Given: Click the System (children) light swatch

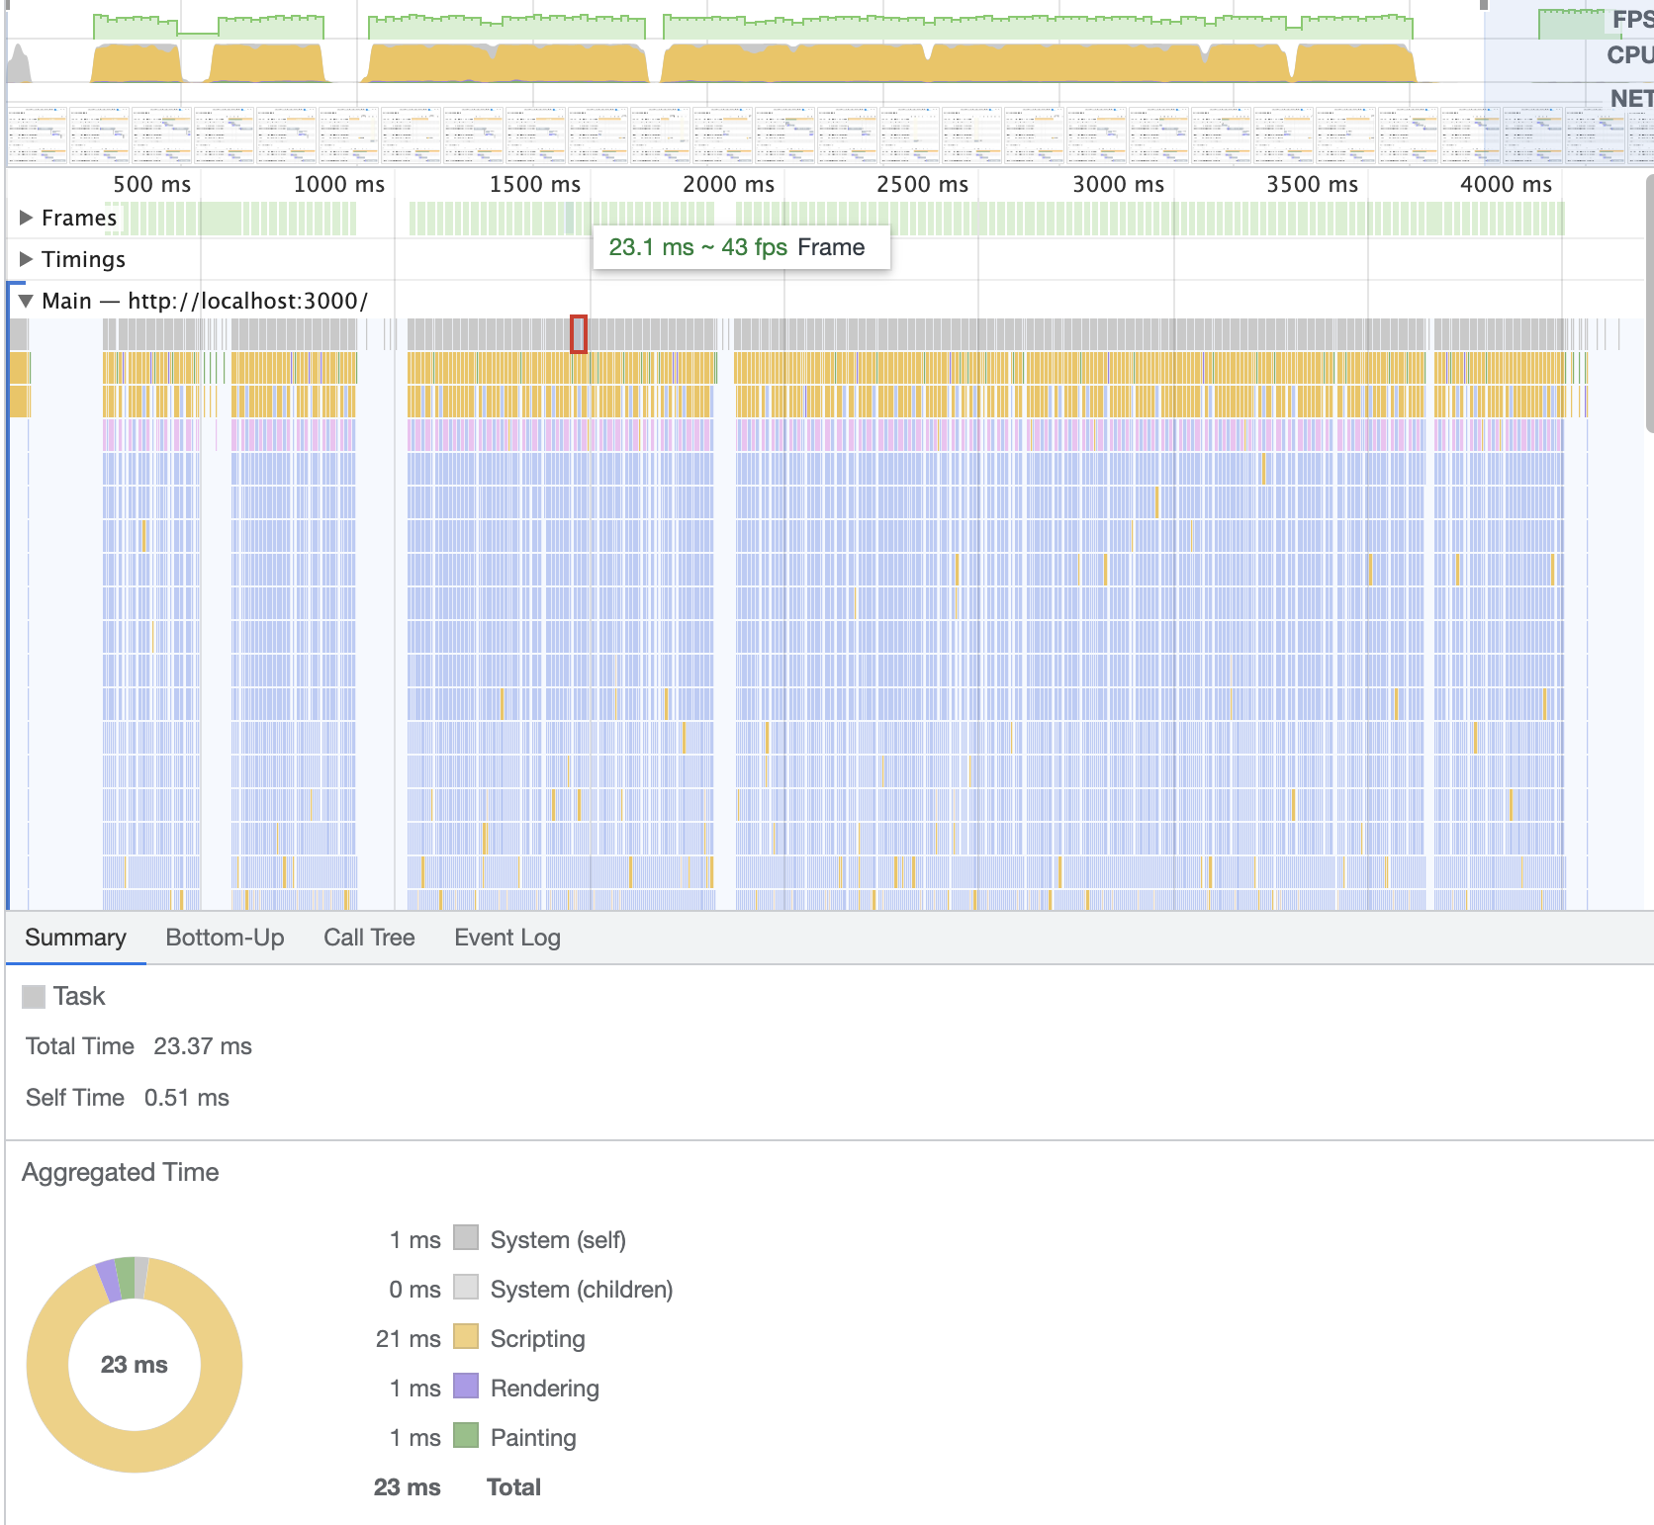Looking at the screenshot, I should [x=466, y=1288].
